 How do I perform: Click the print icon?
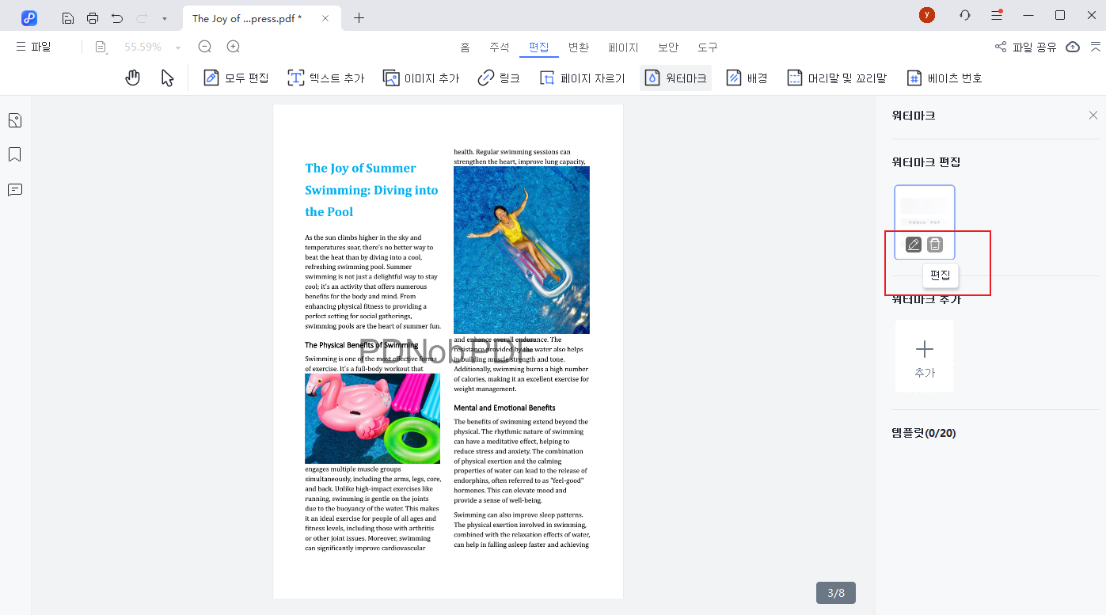click(x=93, y=17)
